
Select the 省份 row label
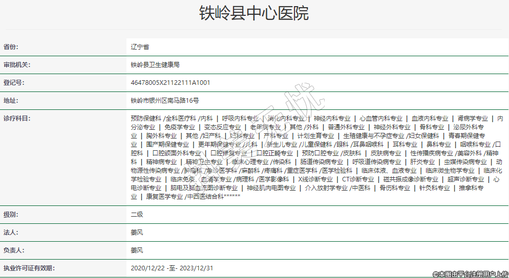click(11, 47)
